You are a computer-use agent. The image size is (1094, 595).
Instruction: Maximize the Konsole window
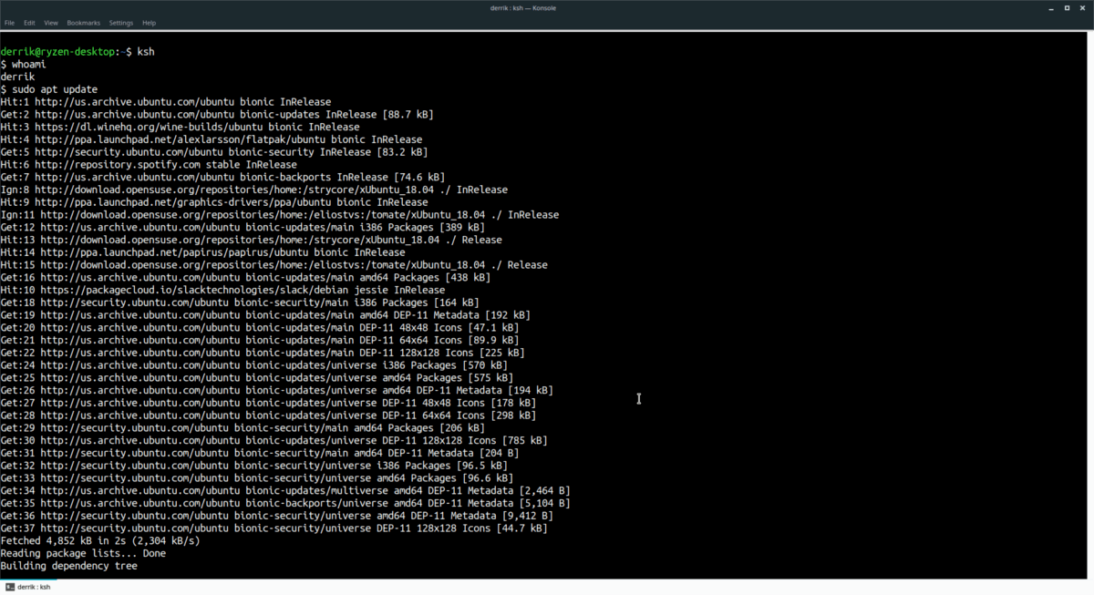click(1067, 7)
